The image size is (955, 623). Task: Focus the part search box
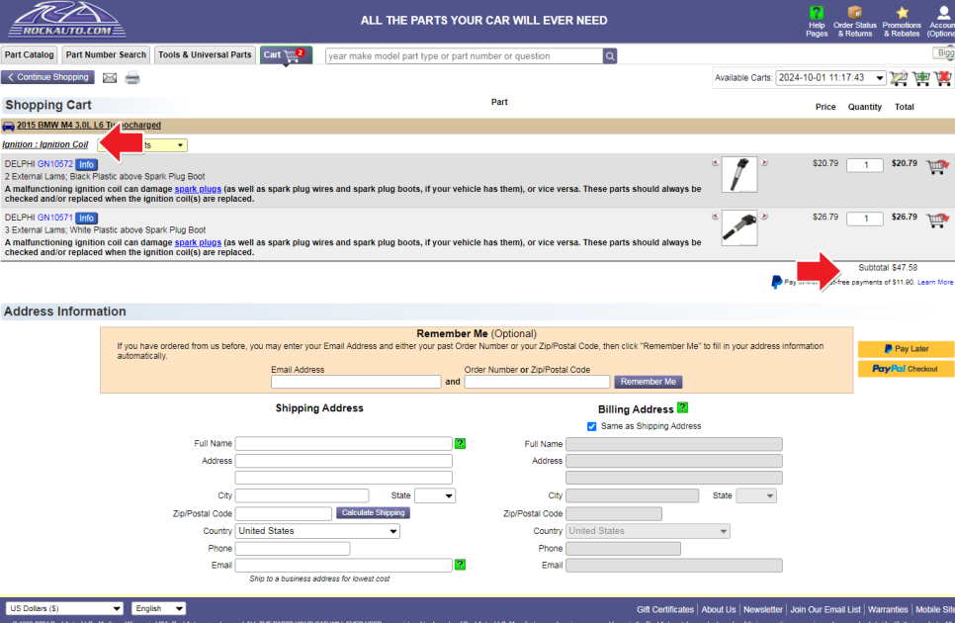pyautogui.click(x=464, y=56)
